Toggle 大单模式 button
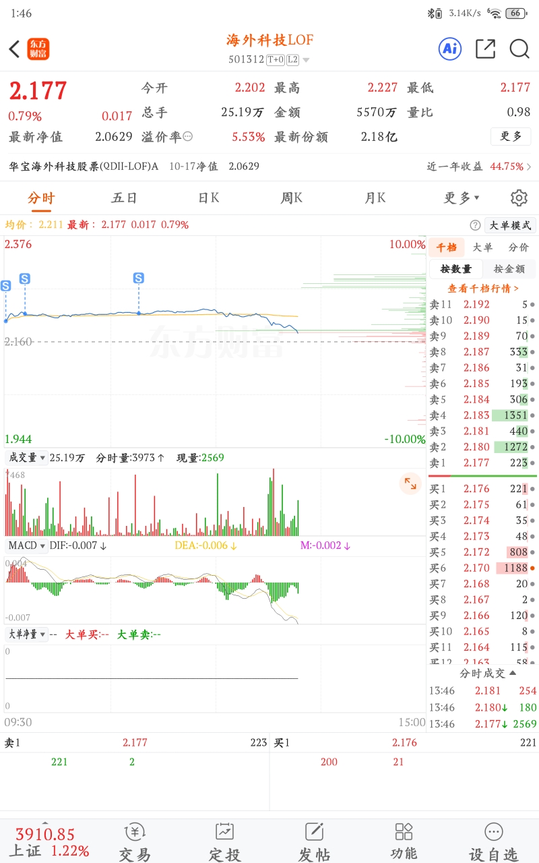The image size is (539, 863). (510, 225)
